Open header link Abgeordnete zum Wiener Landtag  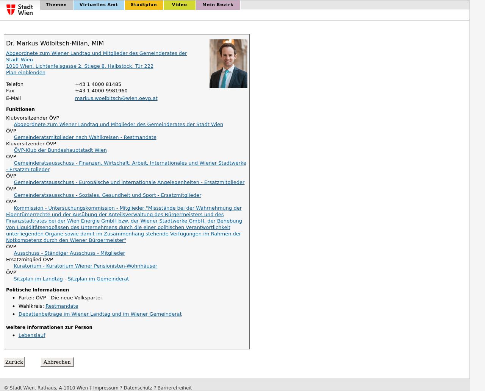(96, 56)
